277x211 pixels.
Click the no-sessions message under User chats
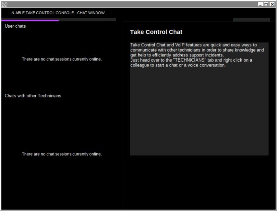coord(62,59)
